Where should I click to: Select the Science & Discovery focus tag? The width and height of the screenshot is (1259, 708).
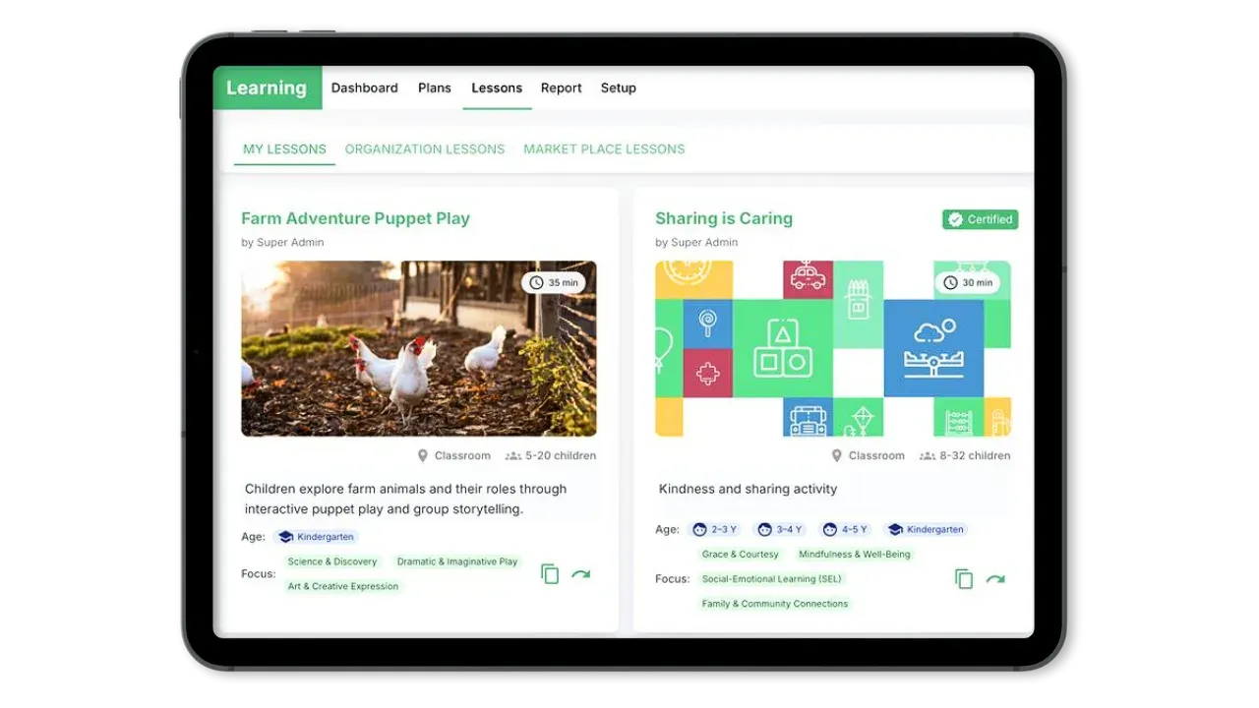coord(332,561)
